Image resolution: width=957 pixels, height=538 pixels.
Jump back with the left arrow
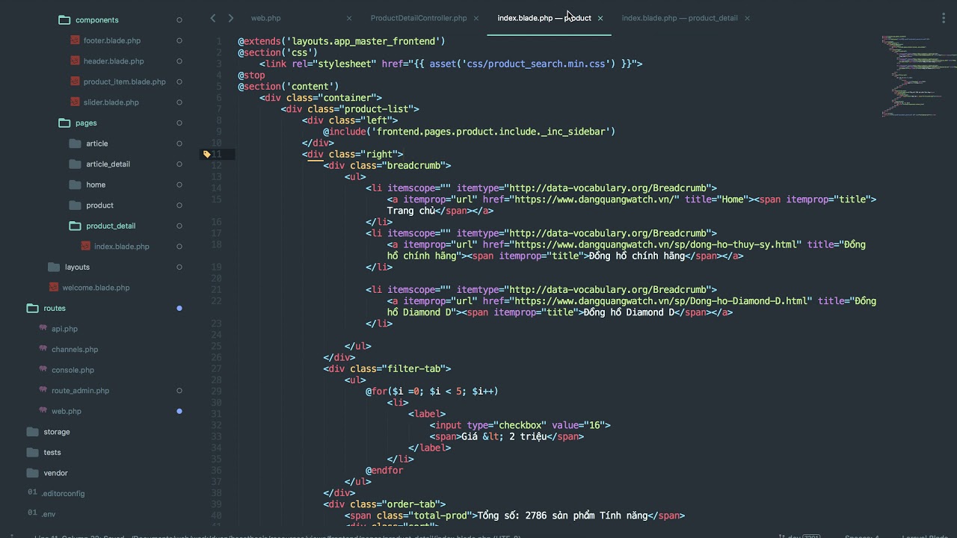click(x=213, y=18)
